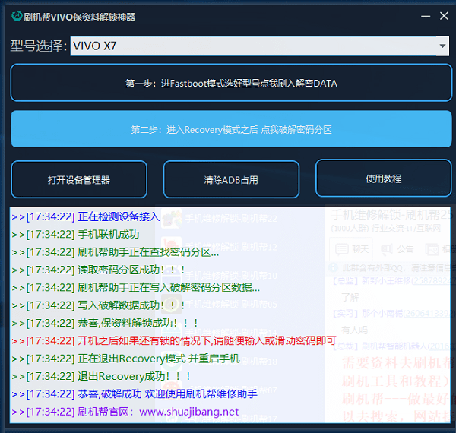Close the 刷机帮 unlock tool window
This screenshot has height=433, width=456.
click(x=445, y=16)
